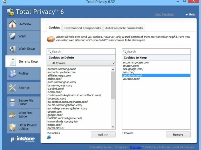The image size is (201, 150).
Task: Click the Pointstone software logo
Action: point(23,139)
